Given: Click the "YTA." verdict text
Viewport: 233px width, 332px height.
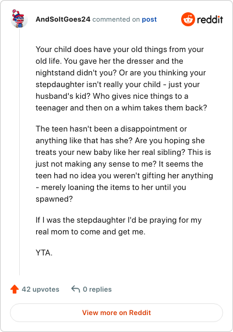Looking at the screenshot, I should pyautogui.click(x=44, y=253).
